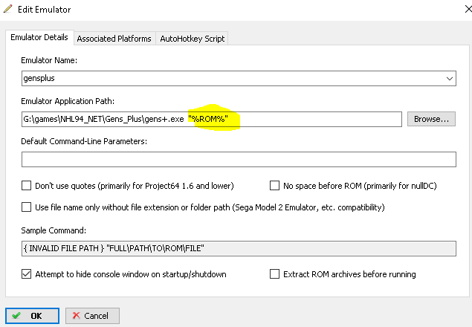Viewport: 472px width, 327px height.
Task: Focus the Emulator Application Path field
Action: [104, 119]
